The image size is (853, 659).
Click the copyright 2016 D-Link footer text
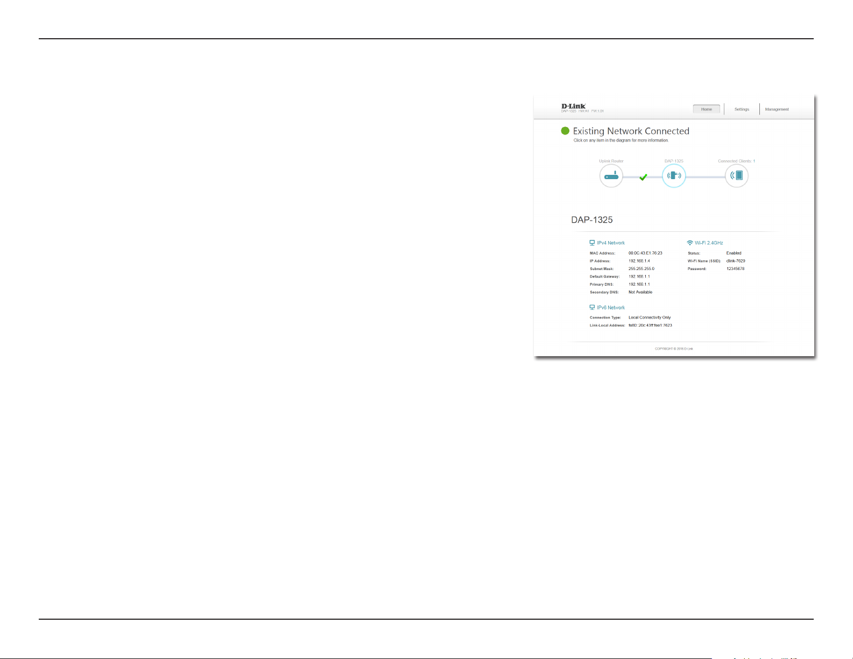(674, 349)
